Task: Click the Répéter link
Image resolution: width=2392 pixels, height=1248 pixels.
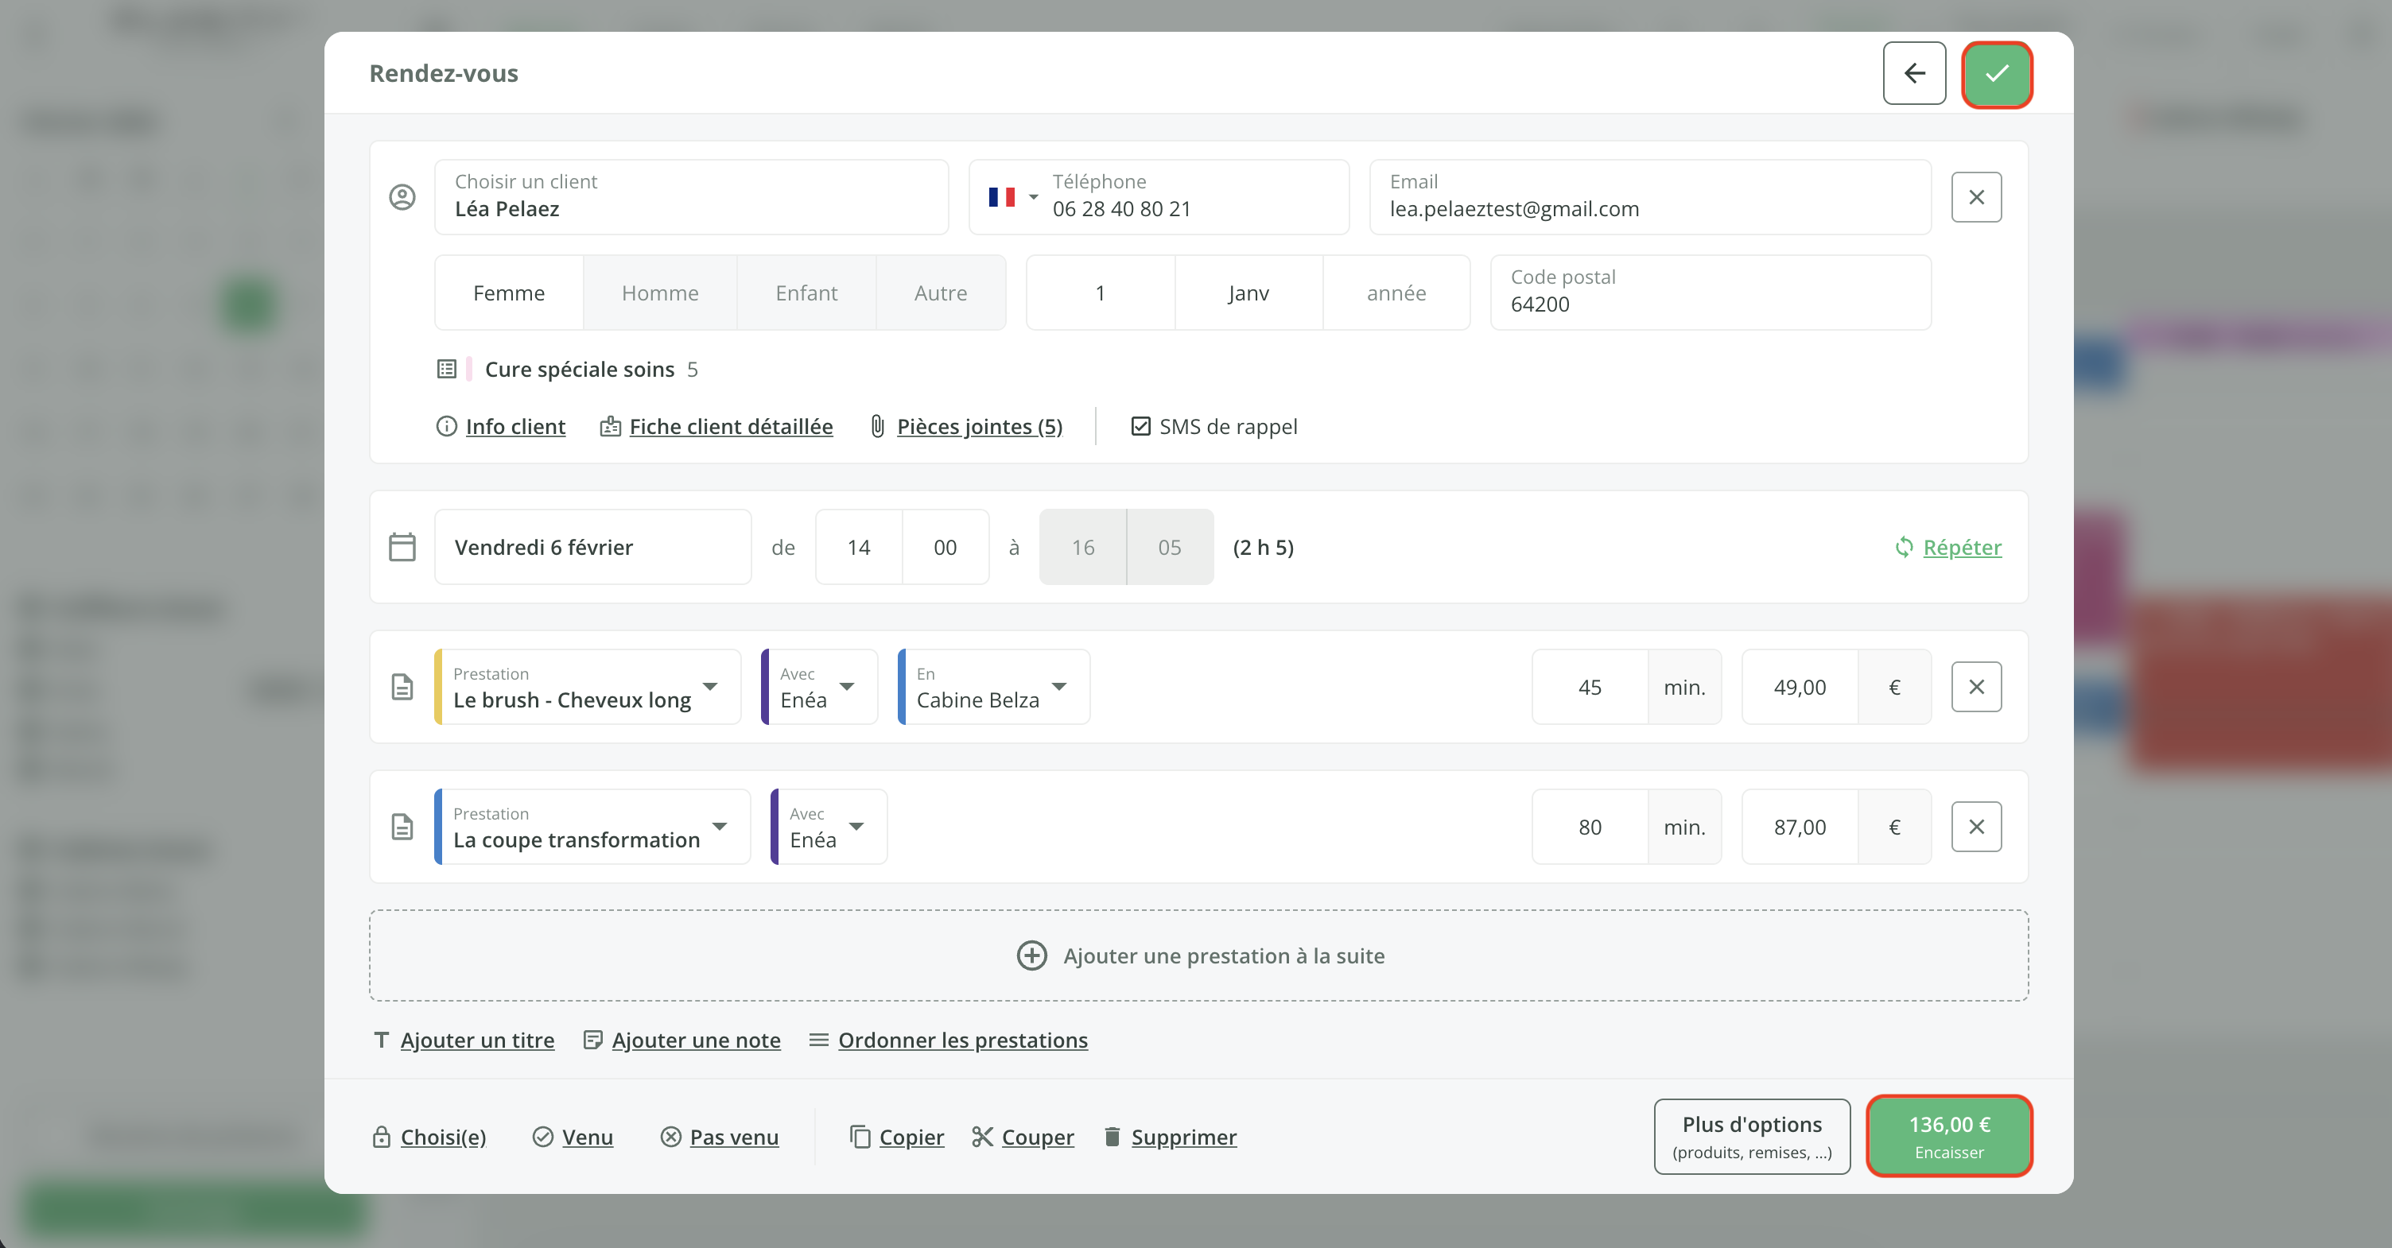Action: 1961,548
